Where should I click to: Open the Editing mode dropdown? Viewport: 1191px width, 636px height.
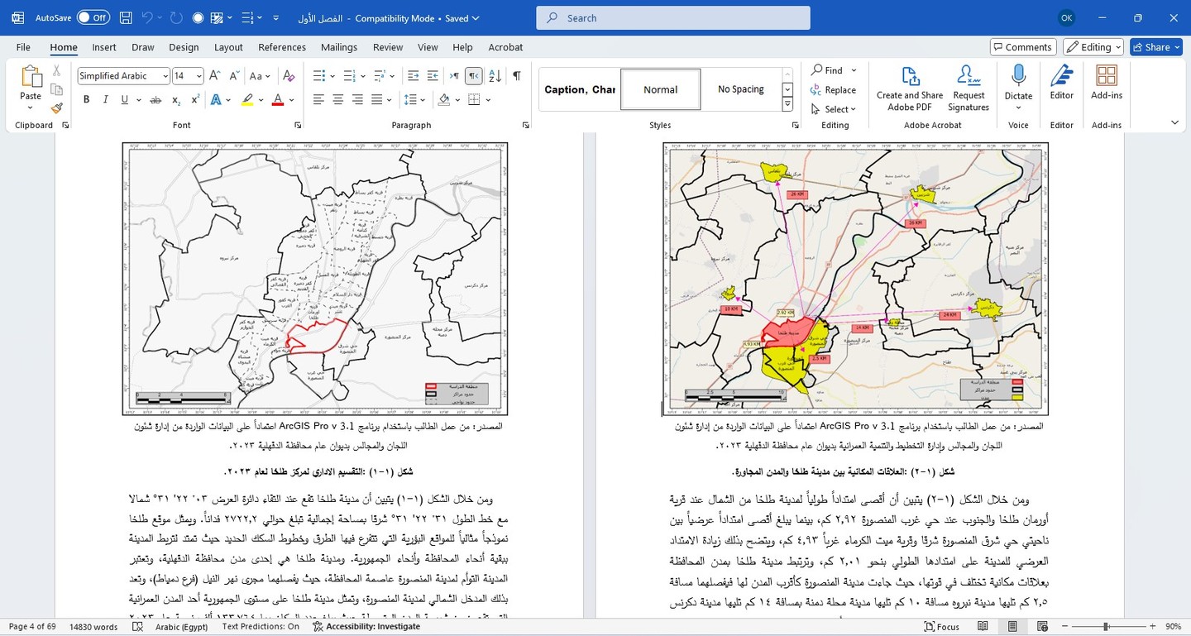pos(1093,47)
